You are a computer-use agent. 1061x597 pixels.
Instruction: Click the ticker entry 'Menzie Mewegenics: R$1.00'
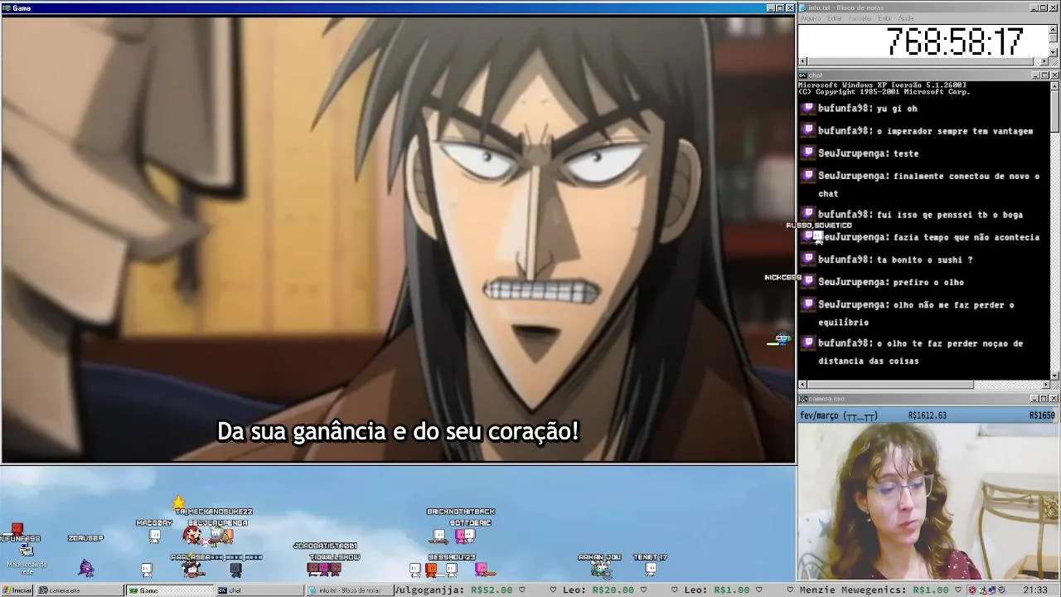(876, 590)
